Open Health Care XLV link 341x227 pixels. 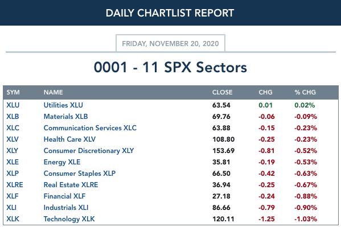[x=69, y=139]
